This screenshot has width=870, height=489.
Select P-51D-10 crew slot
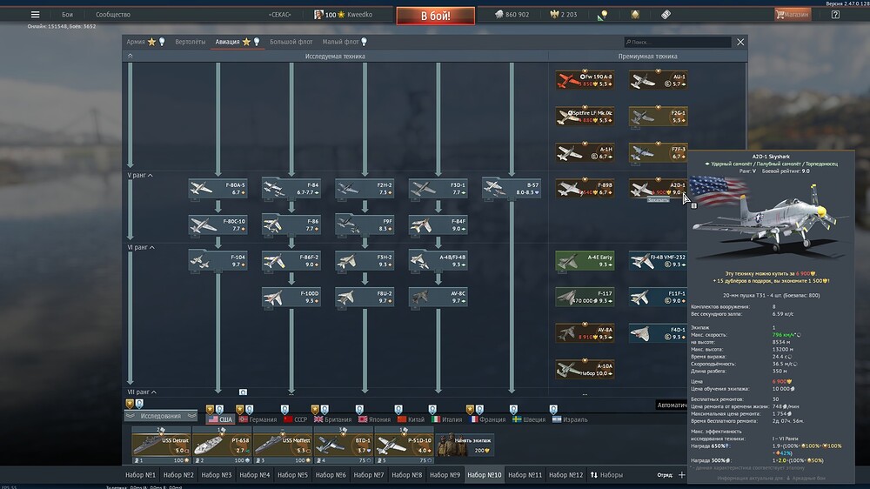[404, 445]
